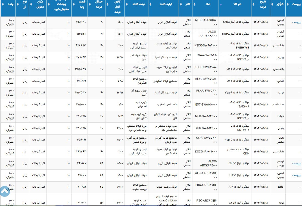Image resolution: width=302 pixels, height=206 pixels.
Task: Click sort arrows next to تولید کننده
Action: point(150,4)
